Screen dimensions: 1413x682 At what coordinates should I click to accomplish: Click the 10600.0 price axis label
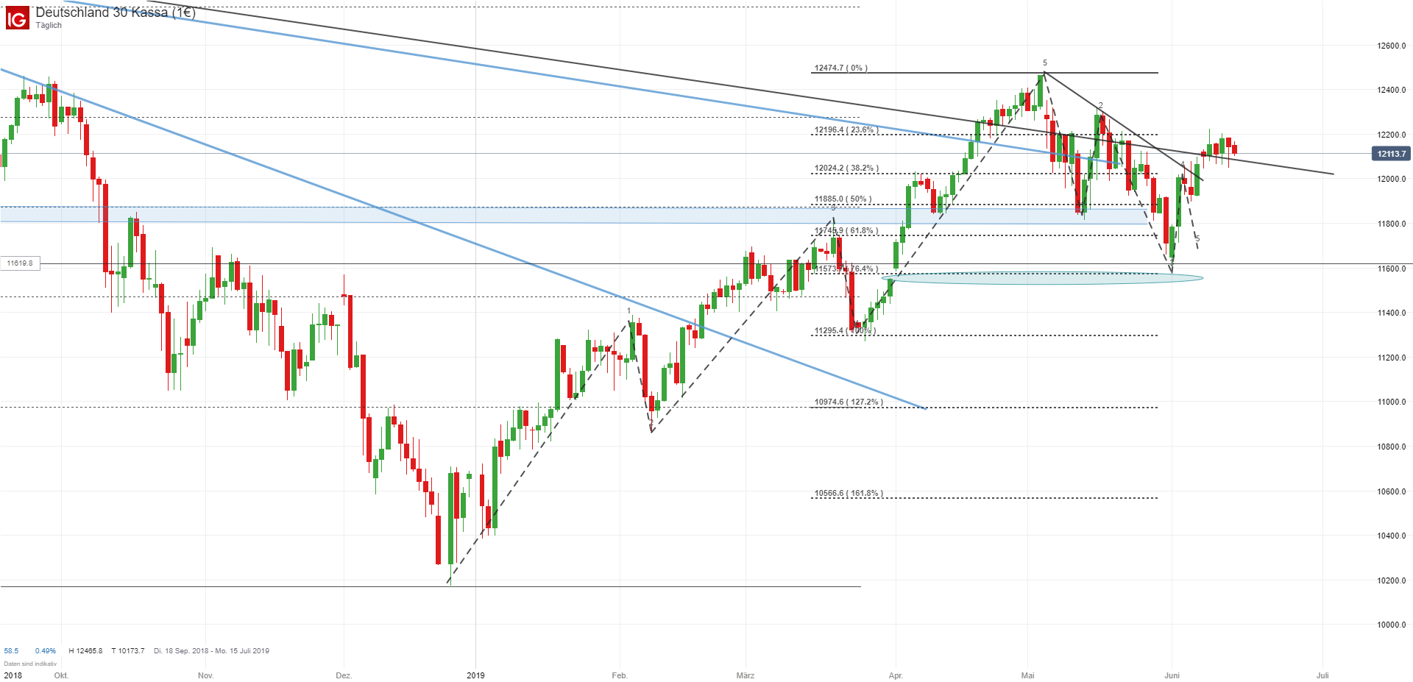pyautogui.click(x=1392, y=491)
